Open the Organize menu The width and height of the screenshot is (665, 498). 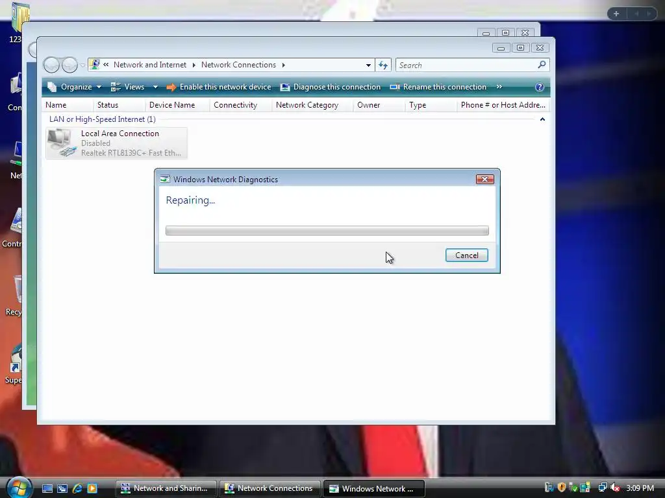75,87
